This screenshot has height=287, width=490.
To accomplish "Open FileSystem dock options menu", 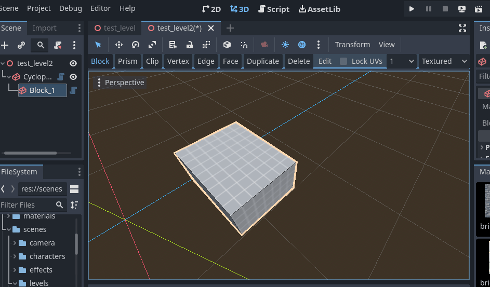I will 80,172.
